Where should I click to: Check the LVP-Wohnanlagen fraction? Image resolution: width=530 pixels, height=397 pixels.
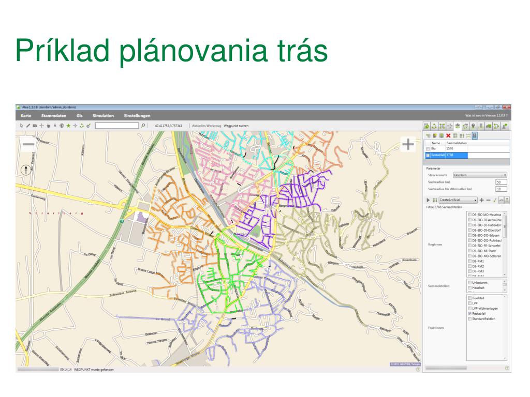pos(469,309)
